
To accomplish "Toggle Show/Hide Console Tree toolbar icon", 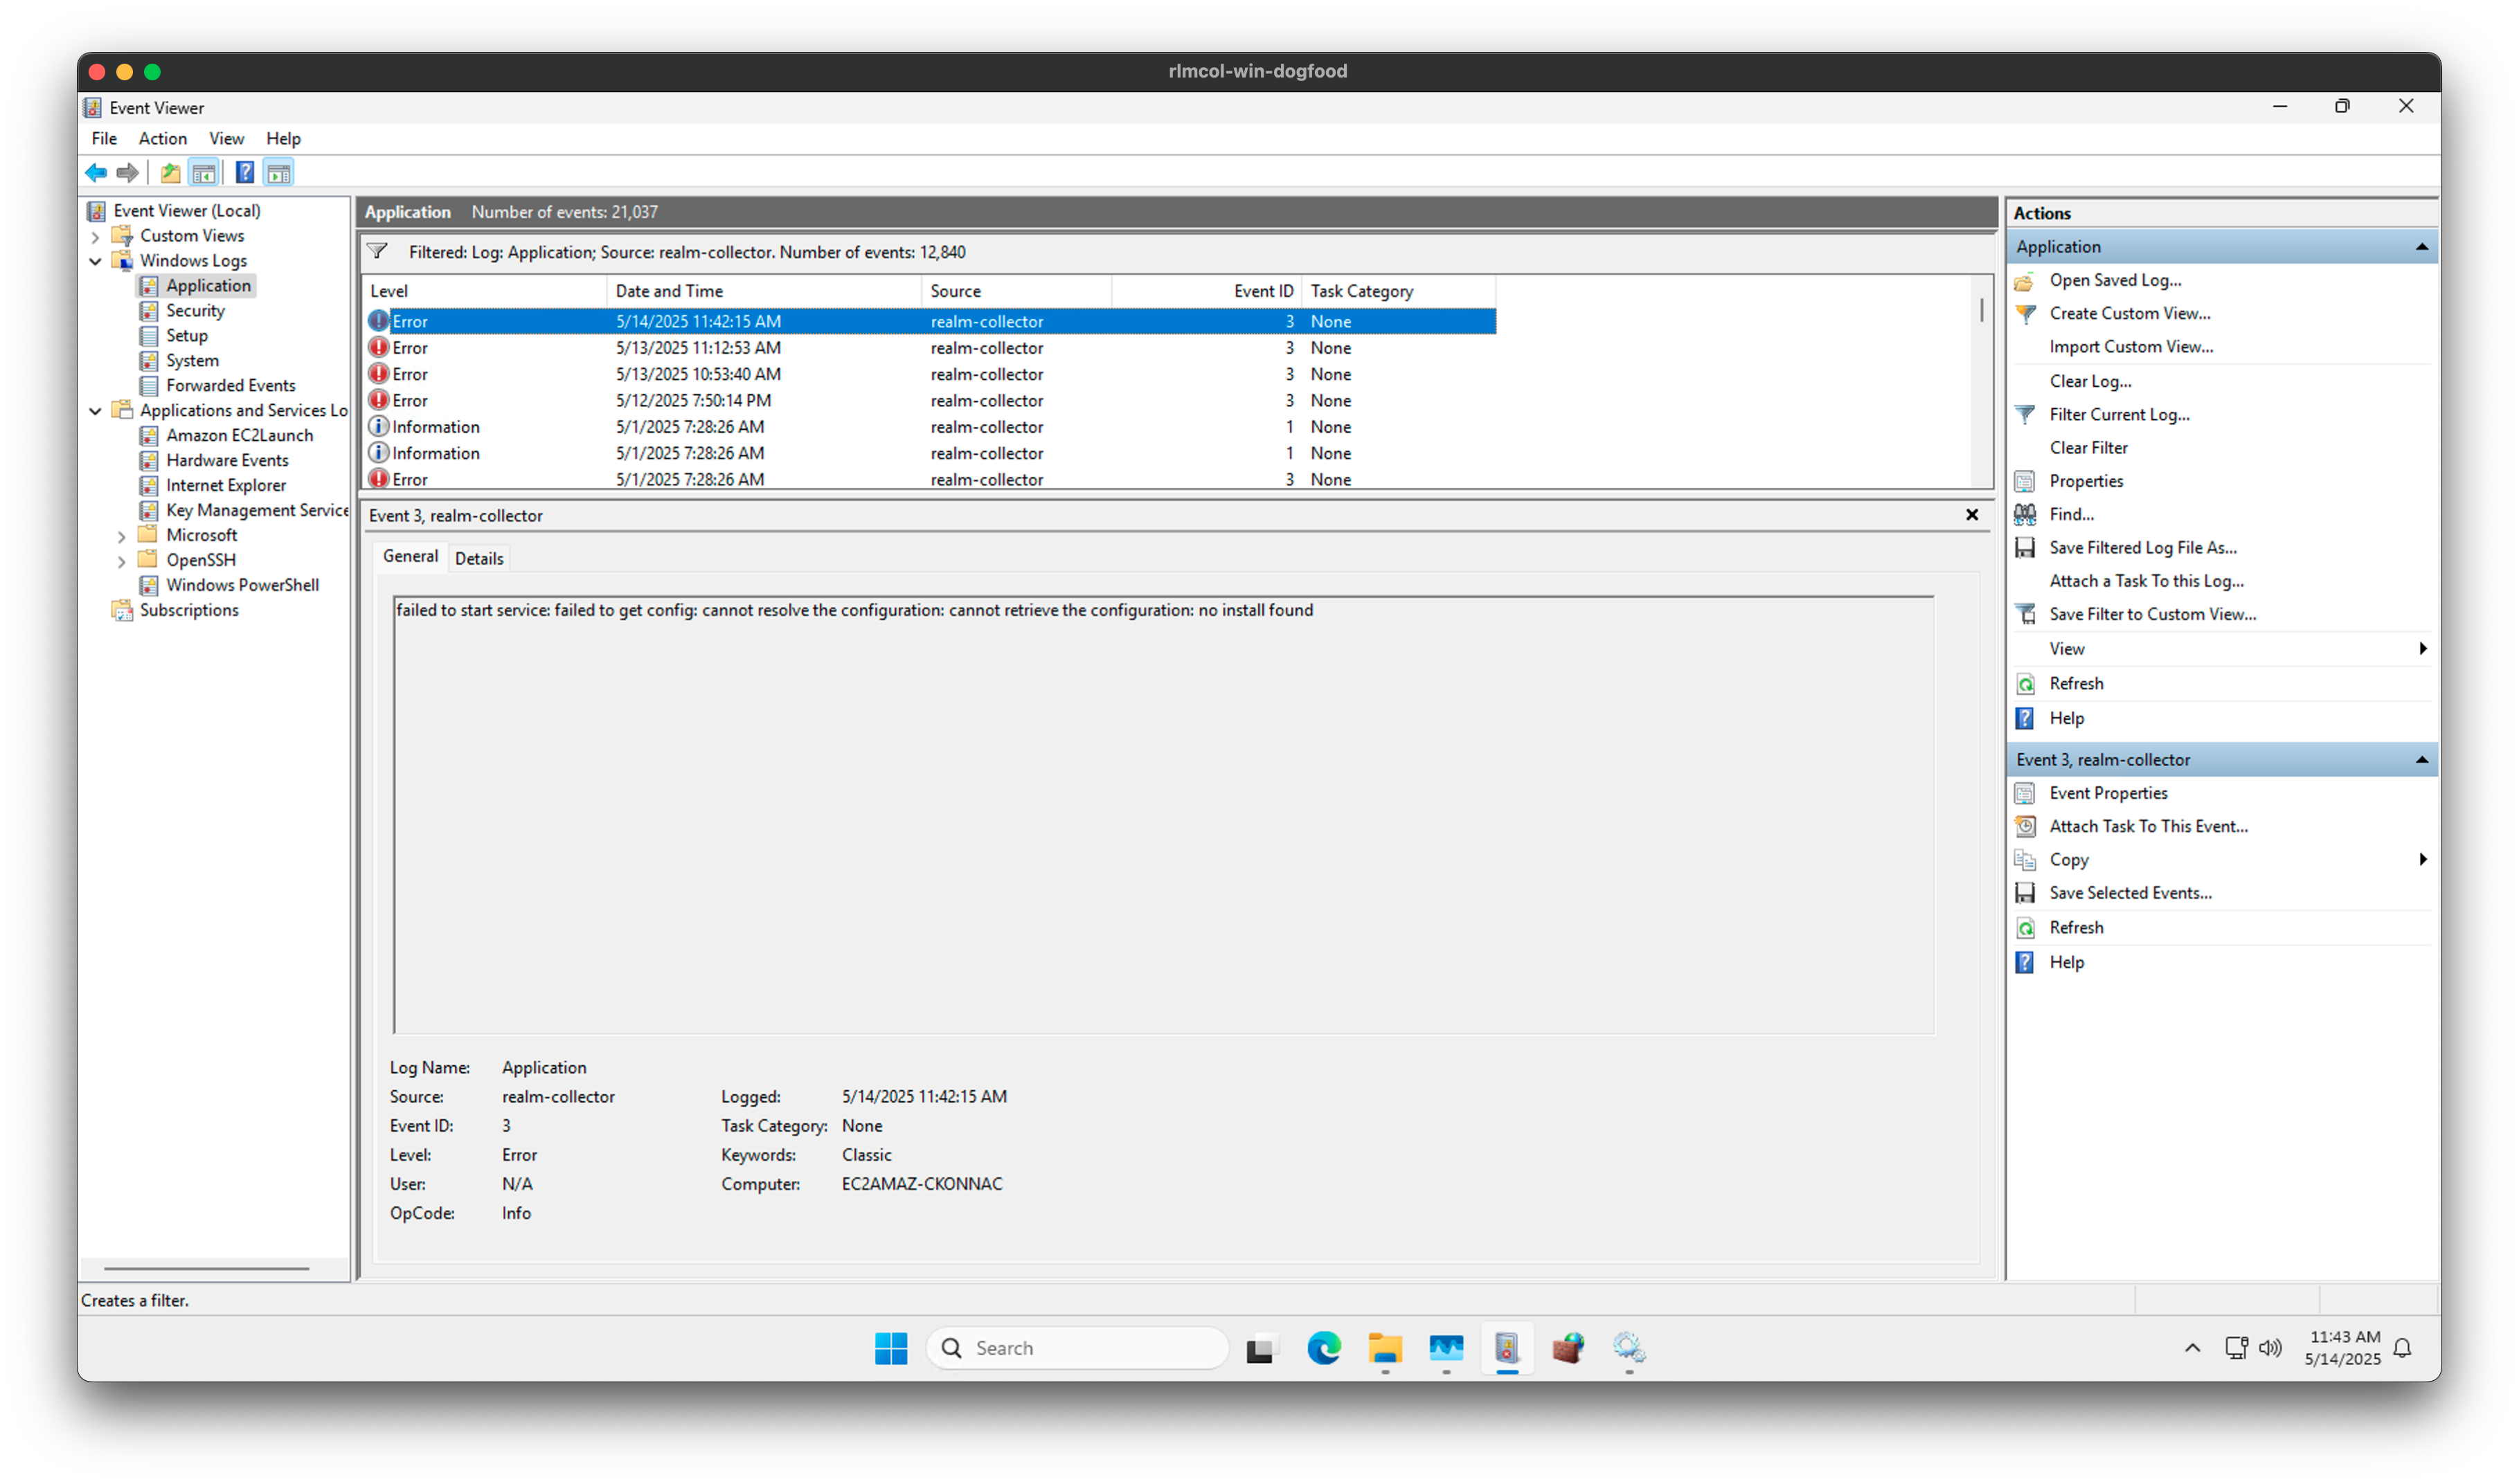I will click(x=204, y=173).
